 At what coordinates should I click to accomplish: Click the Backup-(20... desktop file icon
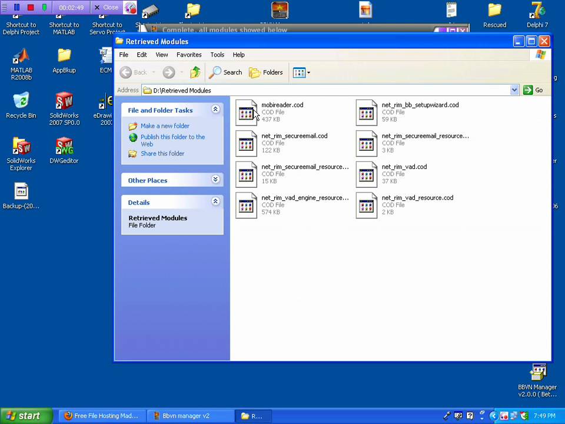click(21, 197)
